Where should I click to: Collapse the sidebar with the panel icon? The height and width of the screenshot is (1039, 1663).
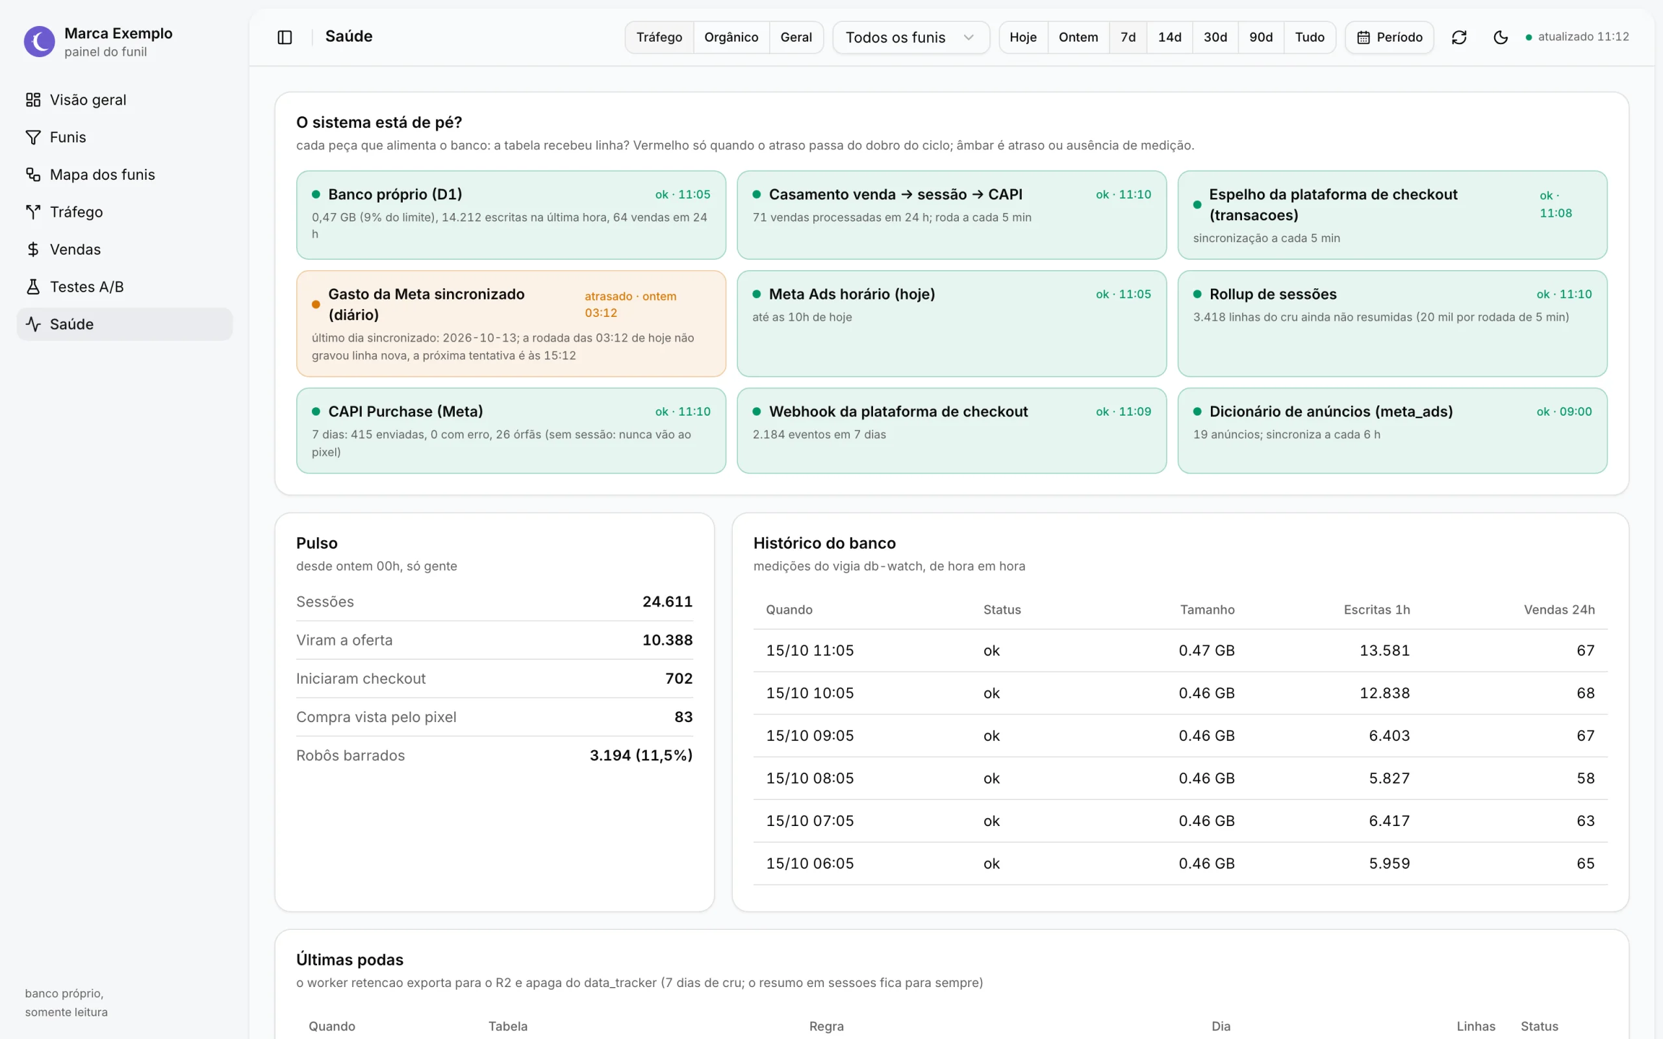click(x=285, y=37)
